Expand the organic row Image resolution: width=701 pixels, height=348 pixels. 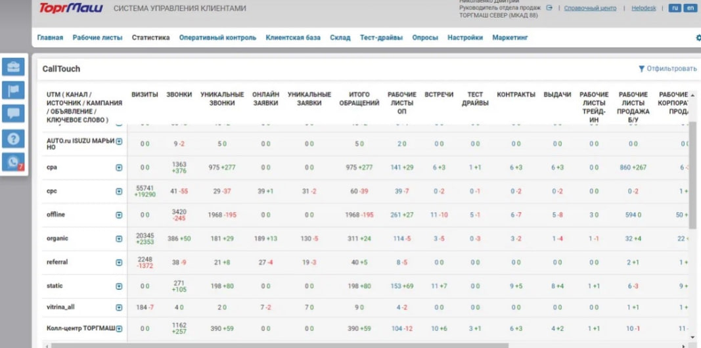click(x=119, y=239)
